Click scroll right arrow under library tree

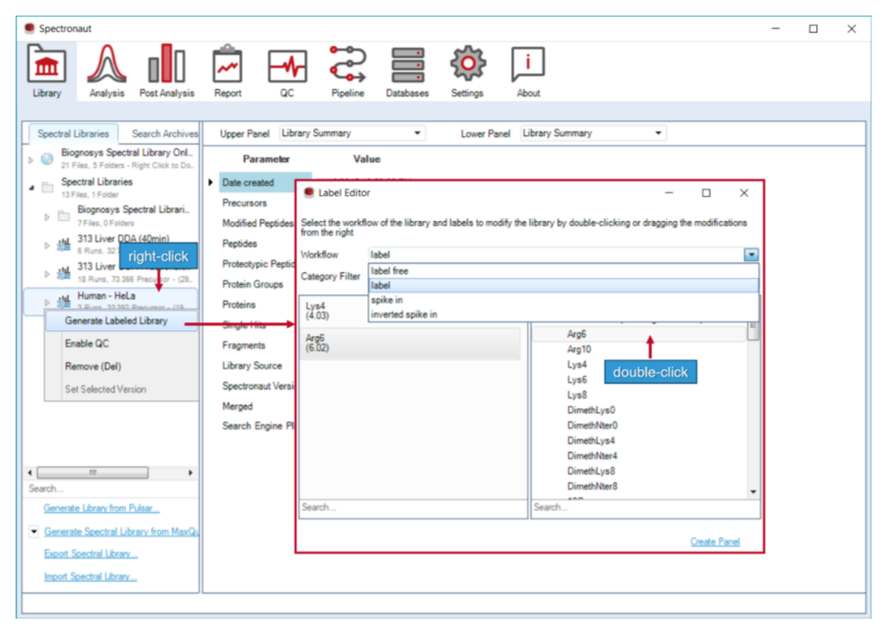pos(191,472)
